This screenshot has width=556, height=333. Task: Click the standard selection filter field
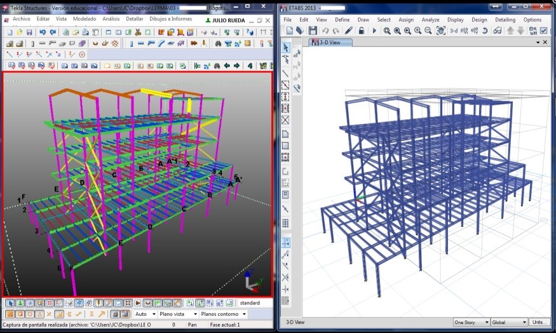pyautogui.click(x=255, y=303)
